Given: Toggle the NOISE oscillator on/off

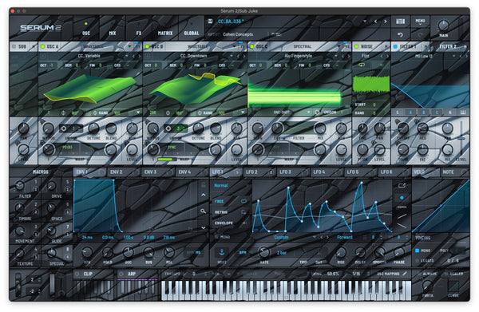Looking at the screenshot, I should click(x=356, y=46).
